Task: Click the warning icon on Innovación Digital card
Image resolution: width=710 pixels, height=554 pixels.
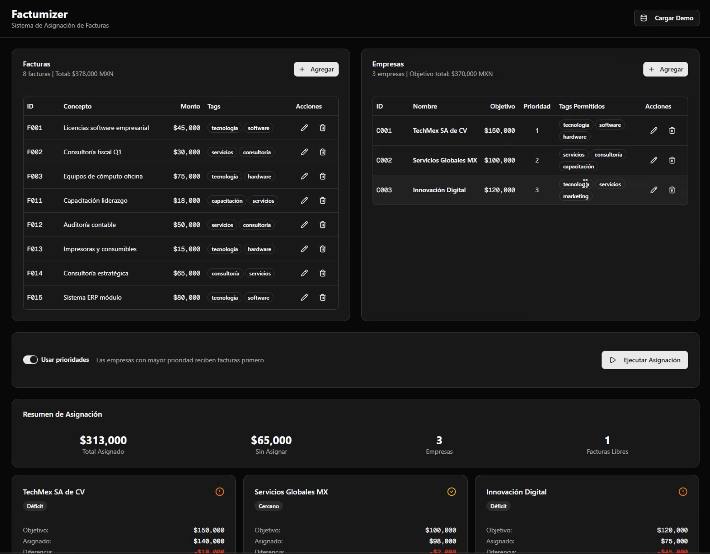Action: (x=683, y=492)
